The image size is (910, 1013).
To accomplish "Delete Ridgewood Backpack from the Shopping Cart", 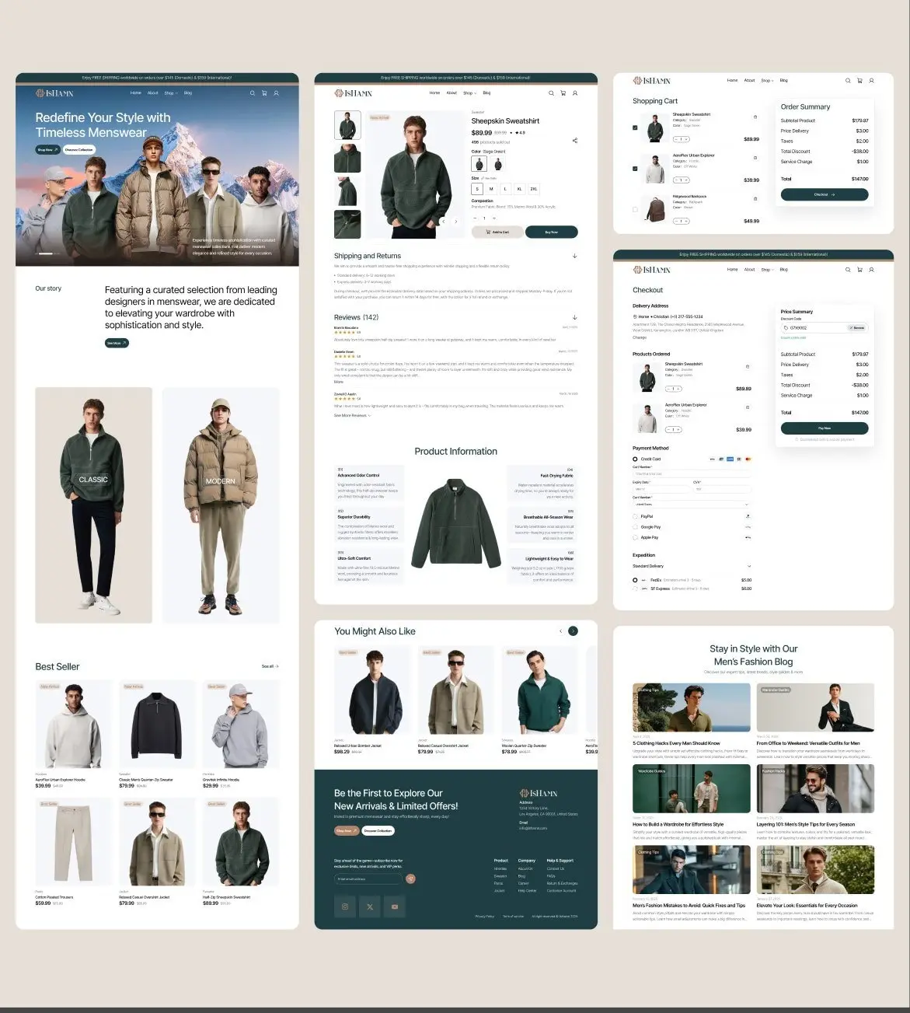I will click(x=755, y=199).
